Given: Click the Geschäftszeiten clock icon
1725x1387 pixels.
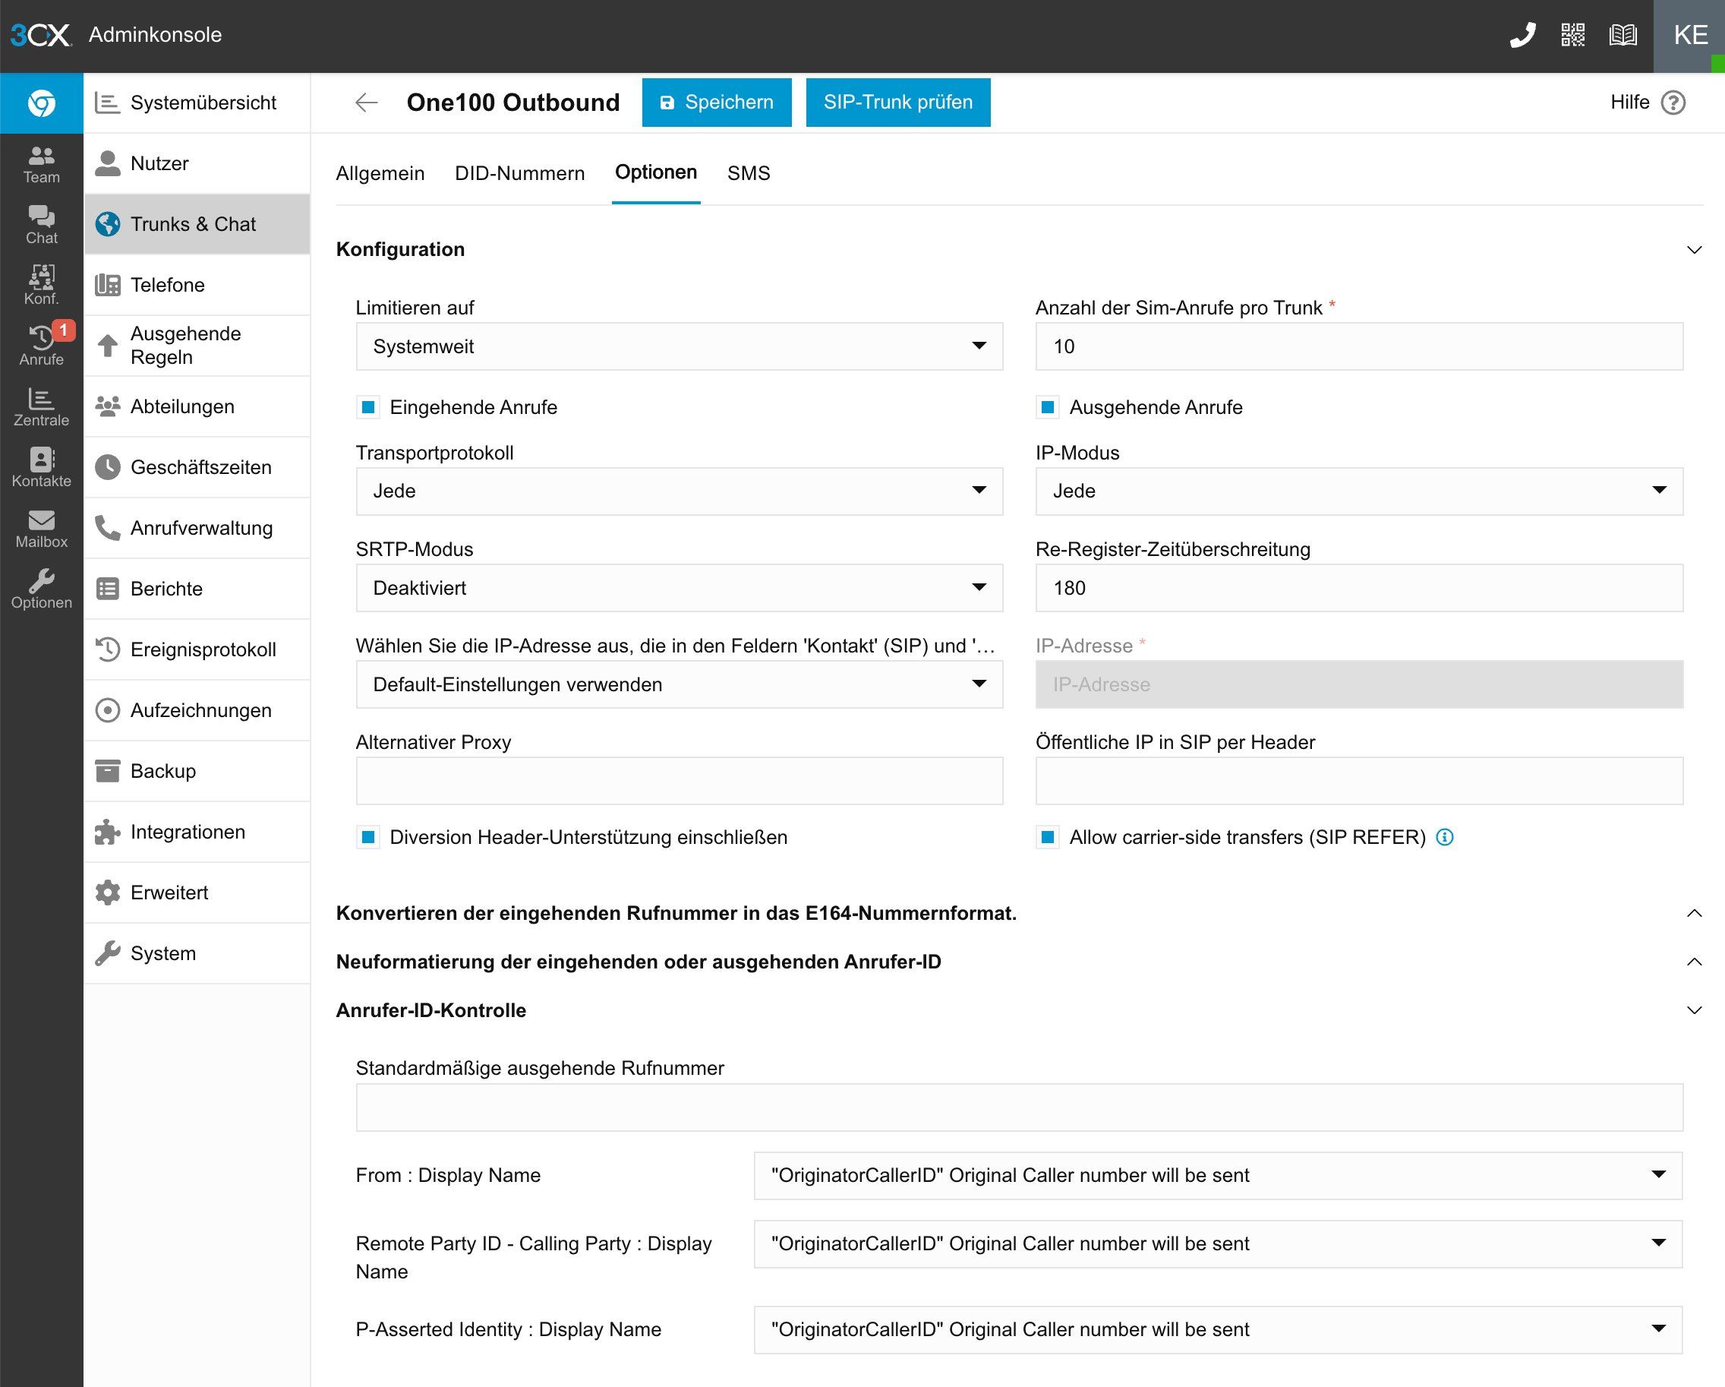Looking at the screenshot, I should [107, 467].
